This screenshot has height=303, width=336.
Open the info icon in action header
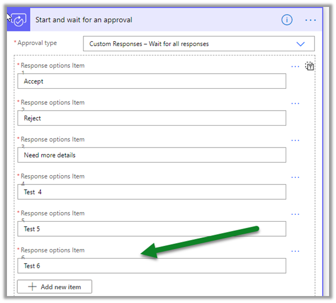pos(287,20)
